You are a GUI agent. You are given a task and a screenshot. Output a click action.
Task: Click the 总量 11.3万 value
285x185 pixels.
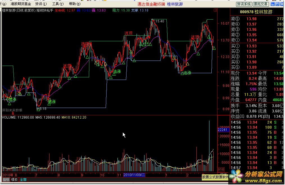[250, 94]
